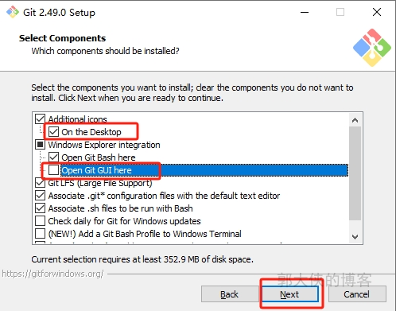Cancel the Git installation
Screen dimensions: 396x311
tap(357, 294)
